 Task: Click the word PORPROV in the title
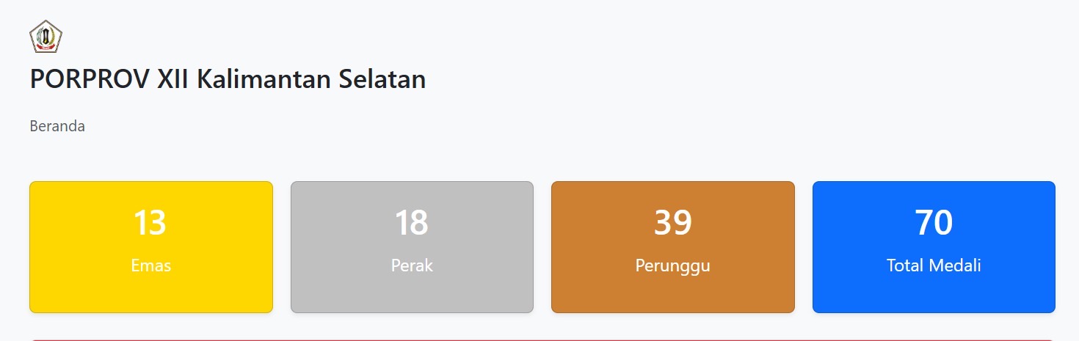pyautogui.click(x=90, y=79)
